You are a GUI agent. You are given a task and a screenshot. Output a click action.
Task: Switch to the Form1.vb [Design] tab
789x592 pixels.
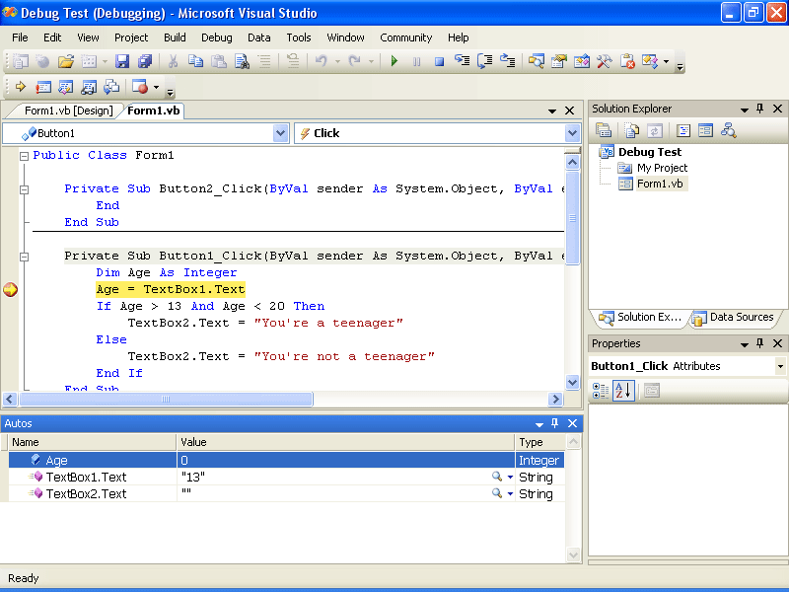click(x=68, y=111)
